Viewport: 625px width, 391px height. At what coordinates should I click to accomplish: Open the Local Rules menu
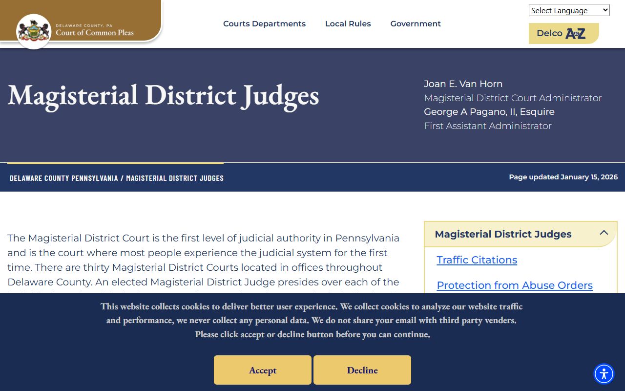pos(348,23)
